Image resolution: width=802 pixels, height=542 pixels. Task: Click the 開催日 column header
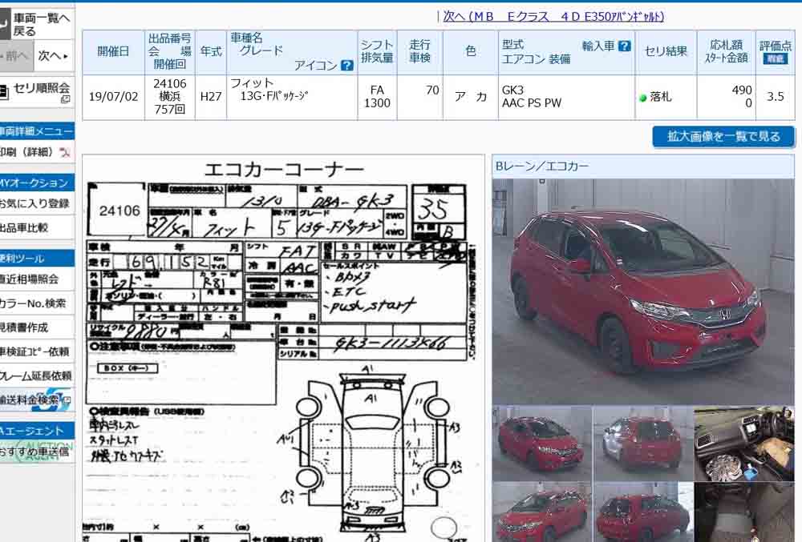click(x=114, y=52)
